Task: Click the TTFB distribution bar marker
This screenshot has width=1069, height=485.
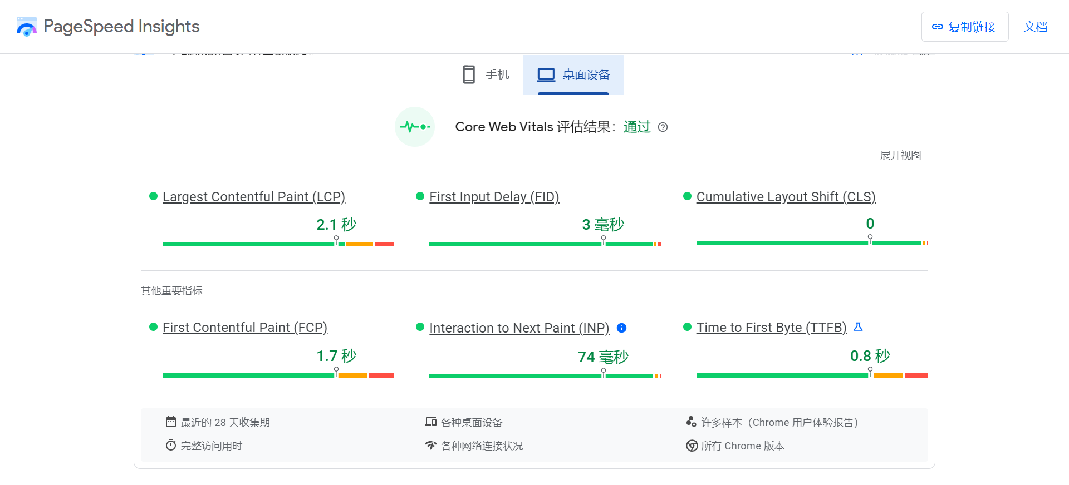Action: coord(870,372)
